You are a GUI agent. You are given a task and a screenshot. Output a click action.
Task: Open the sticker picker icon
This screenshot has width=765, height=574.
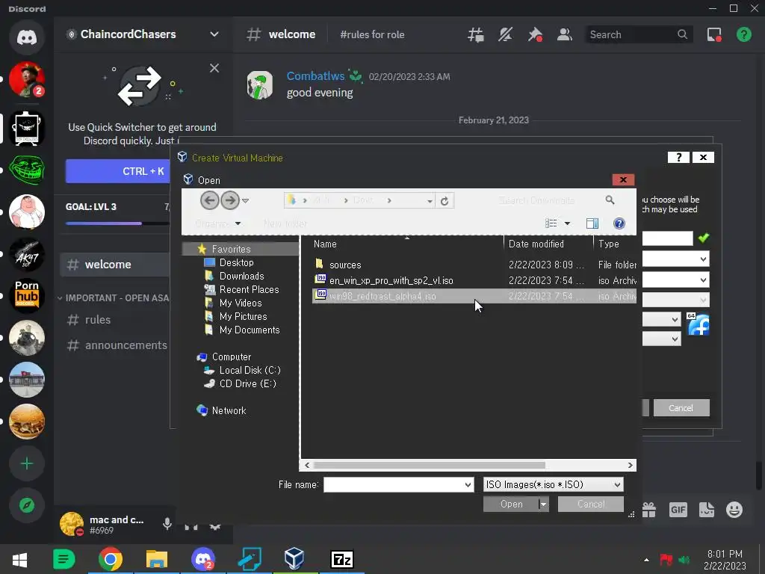click(707, 510)
